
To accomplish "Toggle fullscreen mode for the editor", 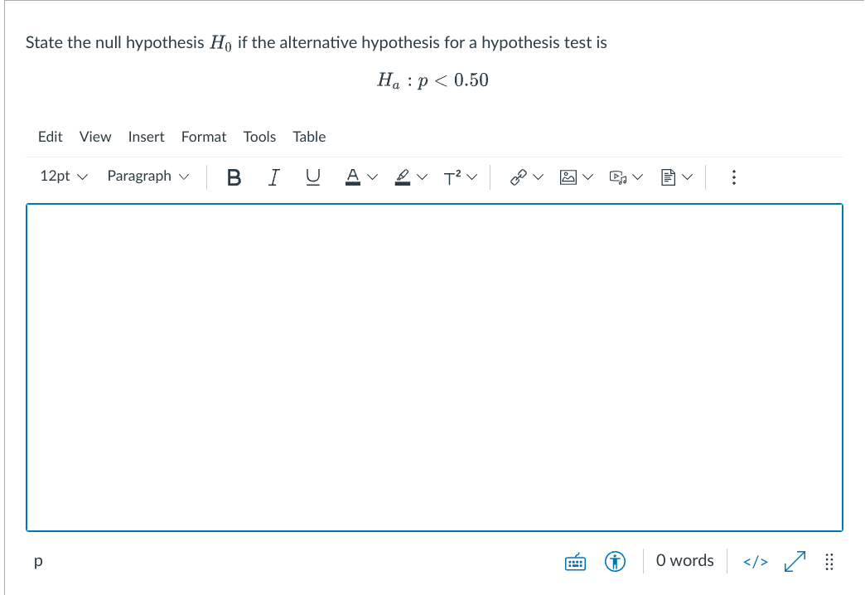I will point(794,561).
